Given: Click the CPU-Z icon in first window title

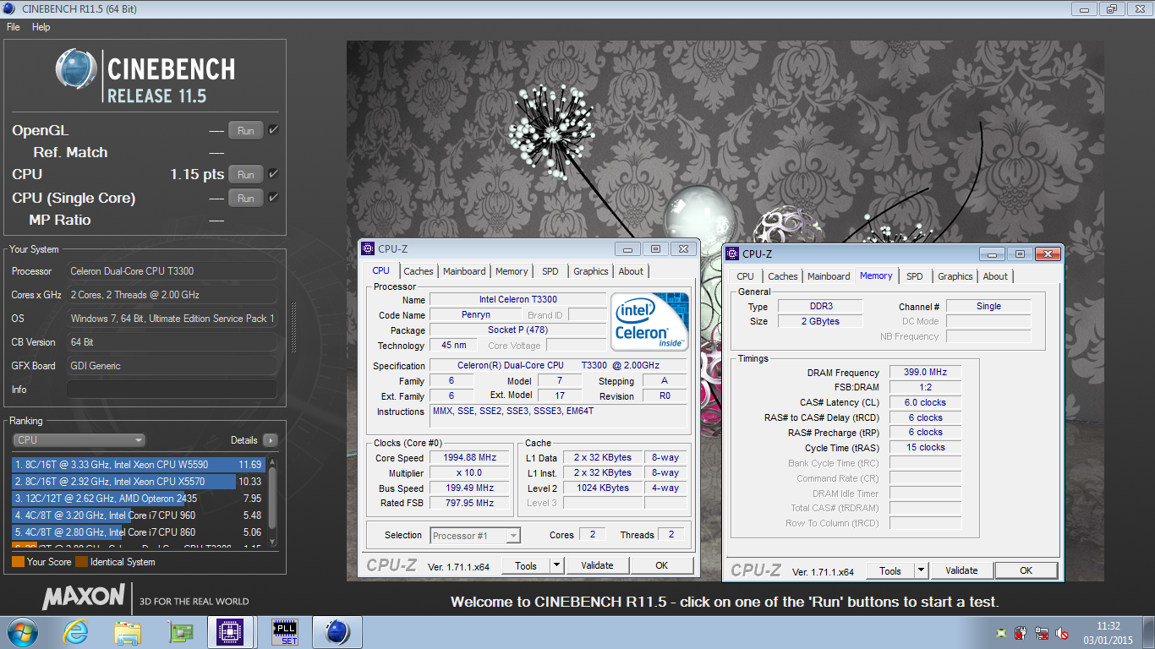Looking at the screenshot, I should [x=368, y=248].
